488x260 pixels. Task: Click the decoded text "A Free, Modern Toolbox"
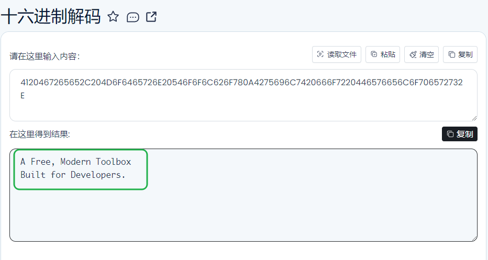(75, 162)
